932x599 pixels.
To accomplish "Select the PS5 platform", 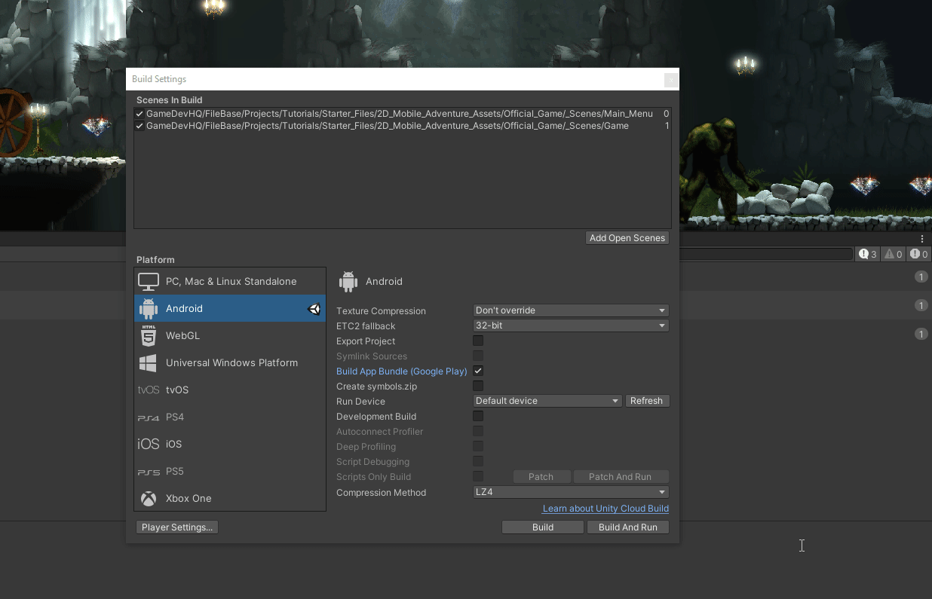I will 230,471.
